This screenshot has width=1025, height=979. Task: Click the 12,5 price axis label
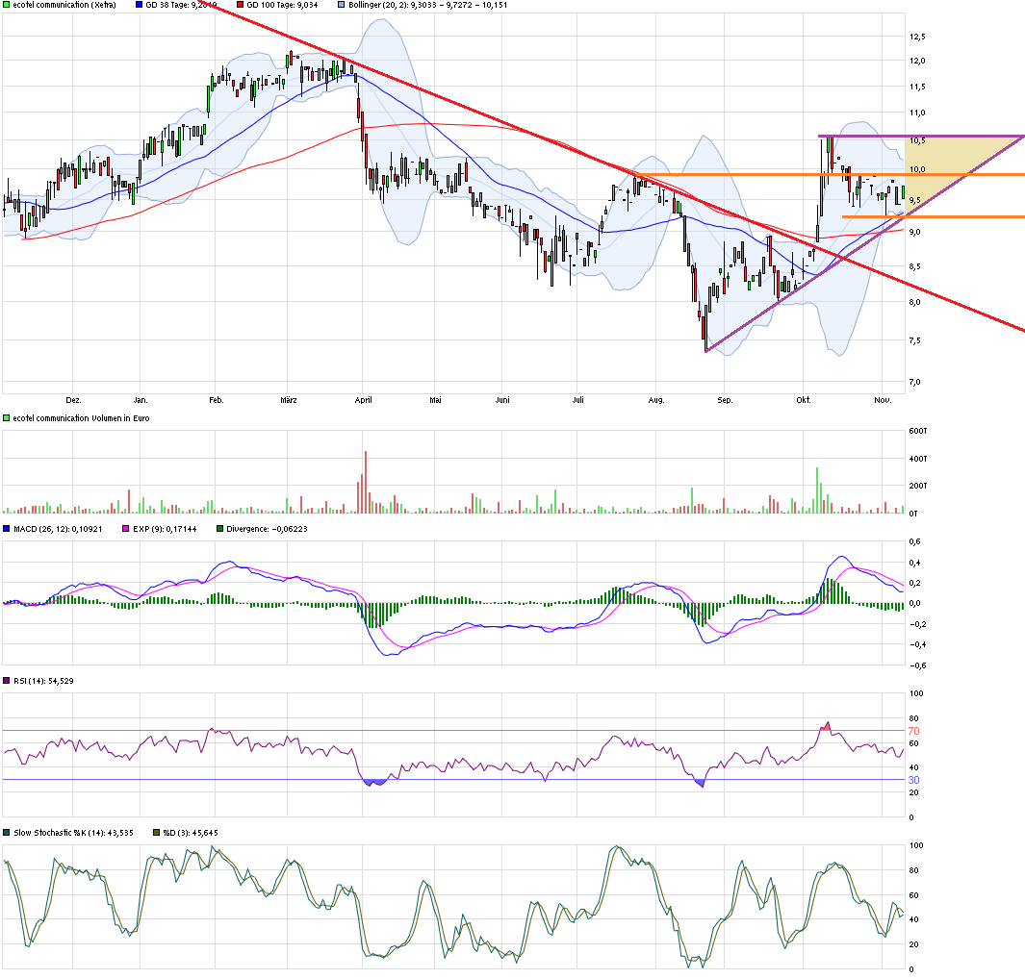pos(918,37)
